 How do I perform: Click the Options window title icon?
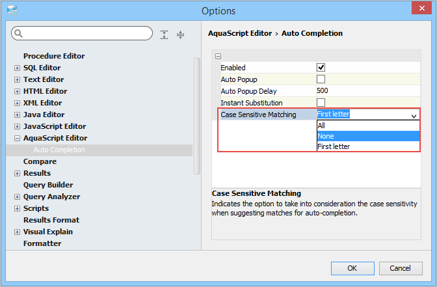tap(12, 10)
